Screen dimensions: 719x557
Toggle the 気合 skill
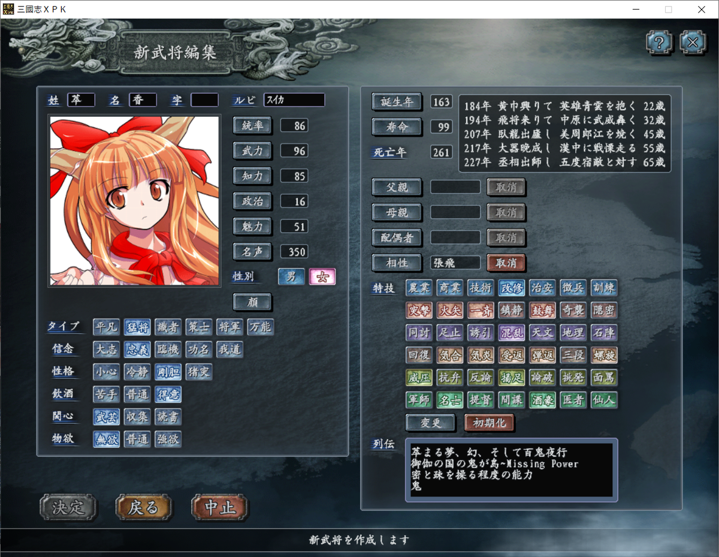tap(449, 355)
